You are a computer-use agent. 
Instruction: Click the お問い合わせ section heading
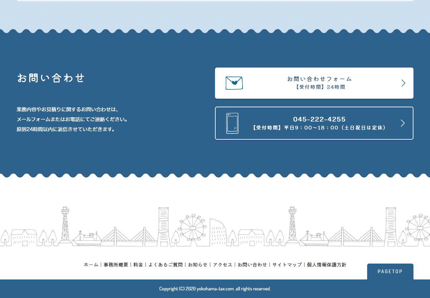(x=51, y=78)
